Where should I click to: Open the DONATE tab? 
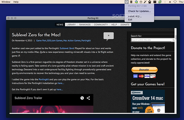click(x=125, y=24)
